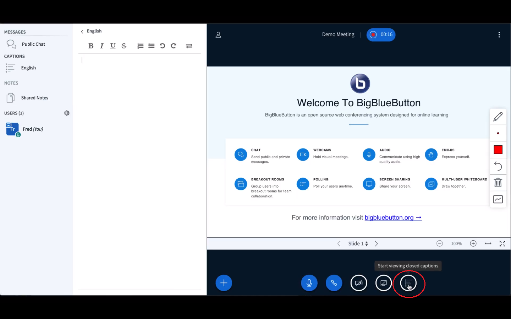This screenshot has height=319, width=511.
Task: Leave audio with the phone button
Action: pos(334,283)
